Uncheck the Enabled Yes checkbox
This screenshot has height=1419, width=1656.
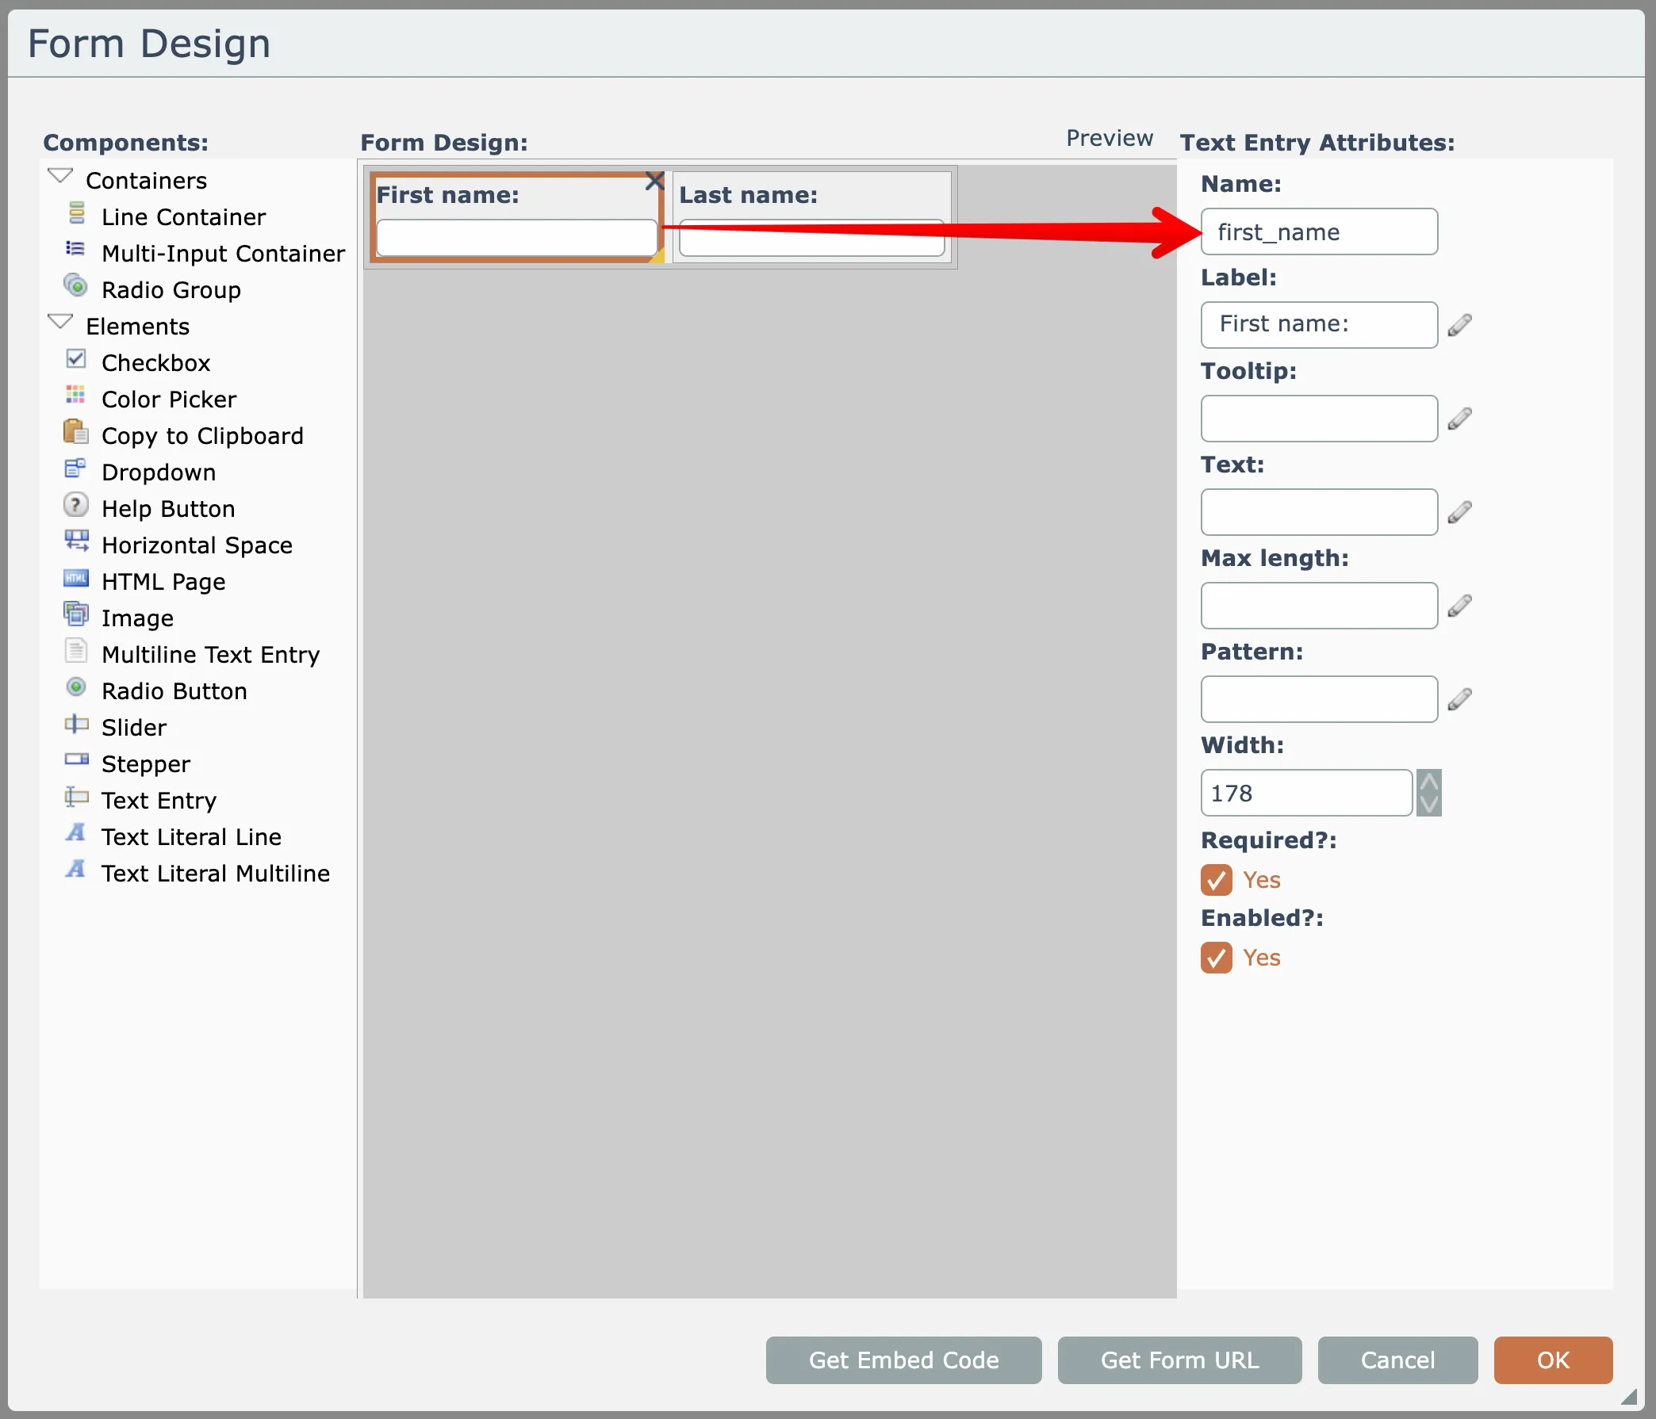(x=1216, y=957)
